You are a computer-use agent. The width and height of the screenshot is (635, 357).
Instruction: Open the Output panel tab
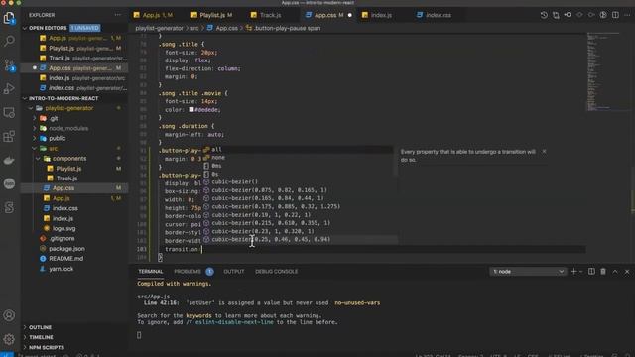(x=234, y=271)
